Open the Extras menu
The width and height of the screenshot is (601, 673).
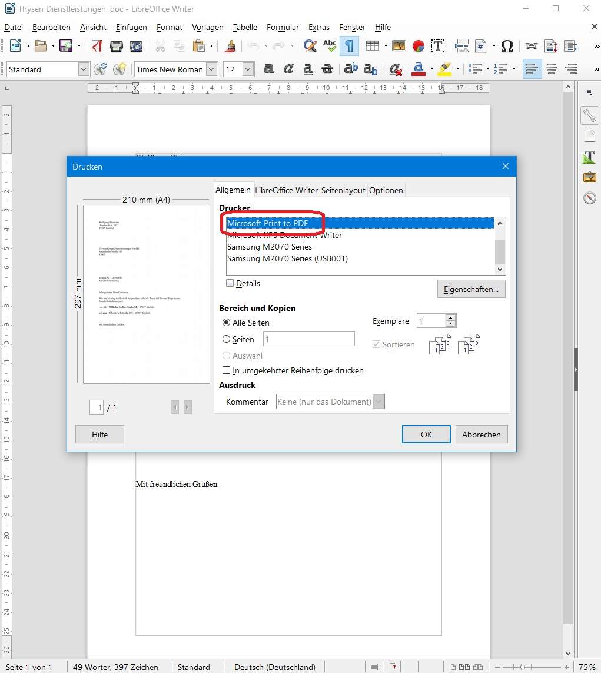tap(319, 27)
